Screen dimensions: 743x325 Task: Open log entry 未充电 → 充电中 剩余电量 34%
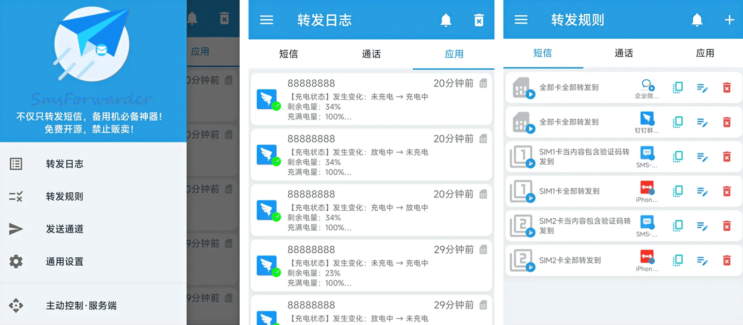(371, 99)
